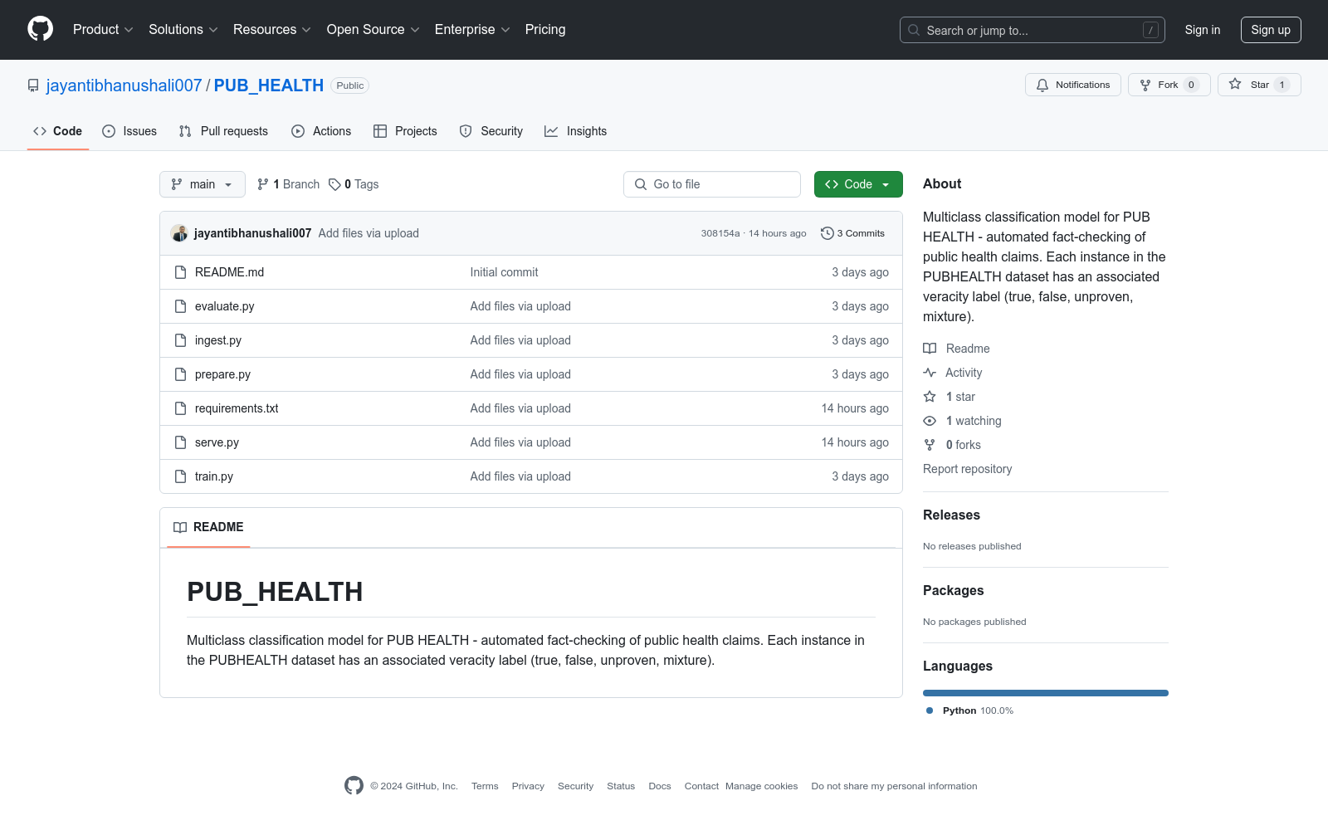Click the commits history clock icon
This screenshot has width=1328, height=830.
(827, 233)
